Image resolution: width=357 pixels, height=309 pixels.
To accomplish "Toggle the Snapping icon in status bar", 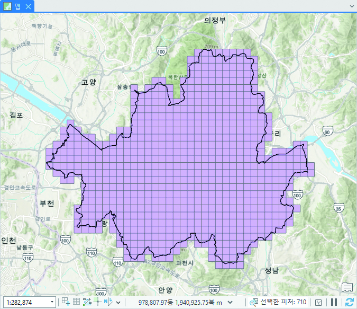I will coord(87,302).
